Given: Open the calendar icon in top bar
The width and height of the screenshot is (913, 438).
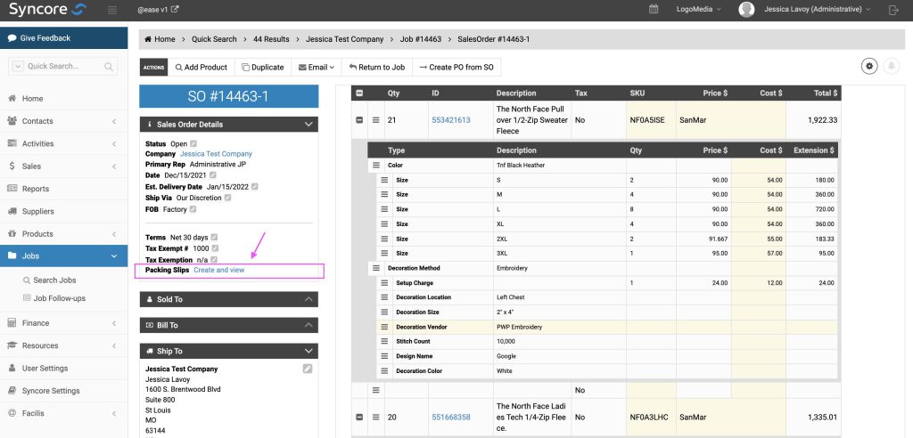Looking at the screenshot, I should (654, 9).
